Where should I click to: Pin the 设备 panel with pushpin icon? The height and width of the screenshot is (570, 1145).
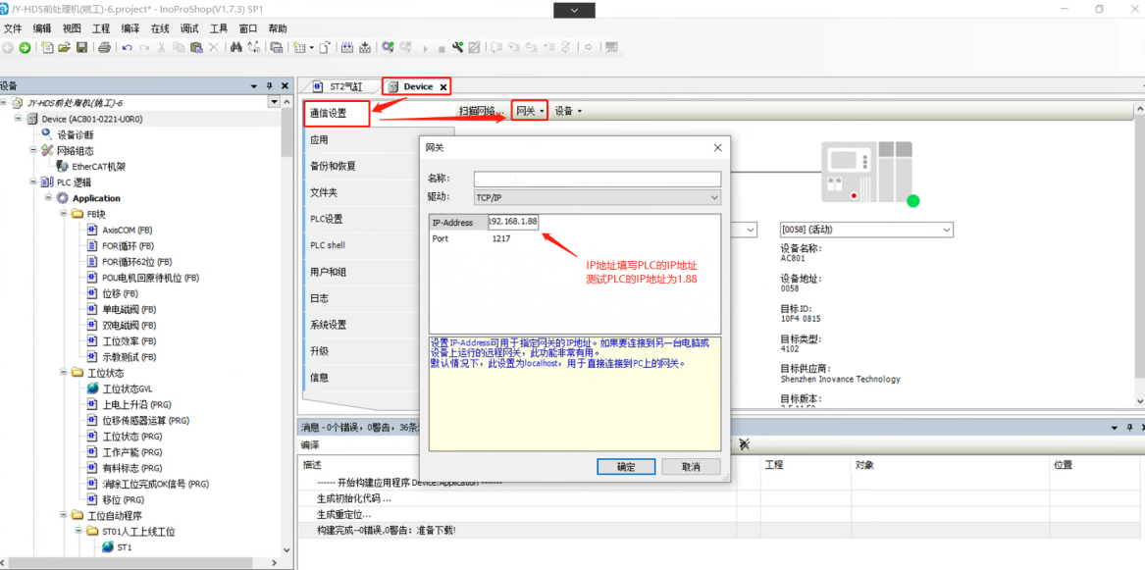coord(270,86)
